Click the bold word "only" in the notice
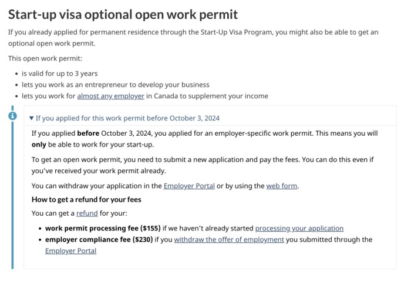411x281 pixels. 39,145
